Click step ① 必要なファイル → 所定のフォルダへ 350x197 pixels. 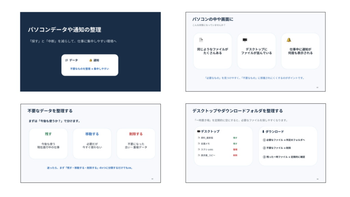[284, 140]
